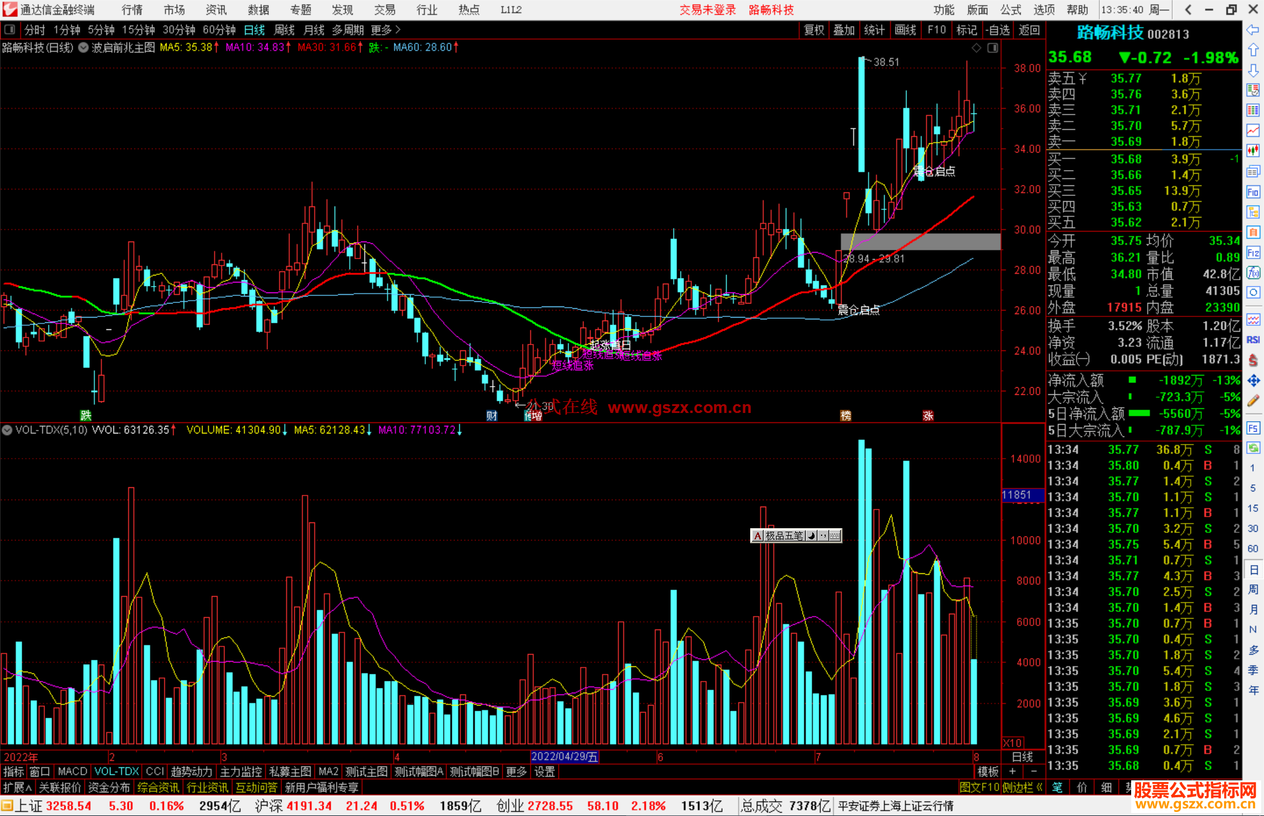Click the back arrow icon in right sidebar
The height and width of the screenshot is (816, 1264).
tap(1253, 30)
